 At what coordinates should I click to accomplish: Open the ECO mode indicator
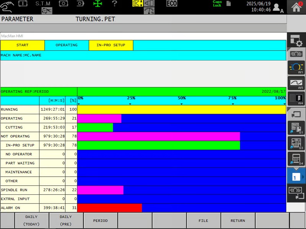[x=172, y=4]
